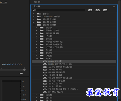
Task: Collapse the 视频效果 folder arrow
Action: (34, 25)
